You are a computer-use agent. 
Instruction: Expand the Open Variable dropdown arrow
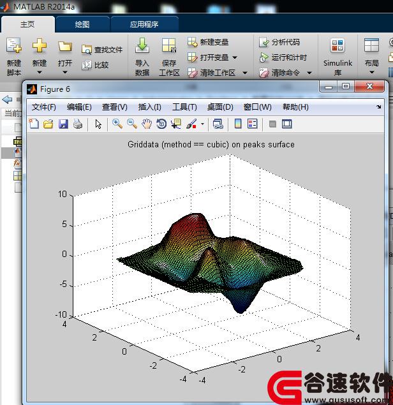(x=235, y=57)
